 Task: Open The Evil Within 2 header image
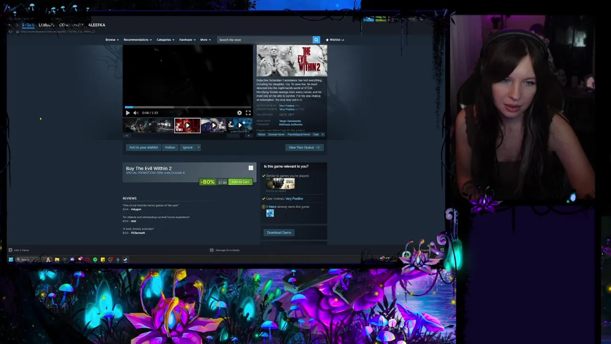(x=292, y=61)
